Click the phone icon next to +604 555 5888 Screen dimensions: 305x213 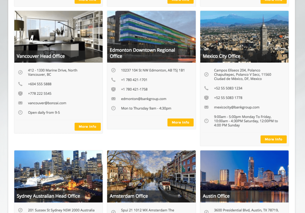point(20,84)
